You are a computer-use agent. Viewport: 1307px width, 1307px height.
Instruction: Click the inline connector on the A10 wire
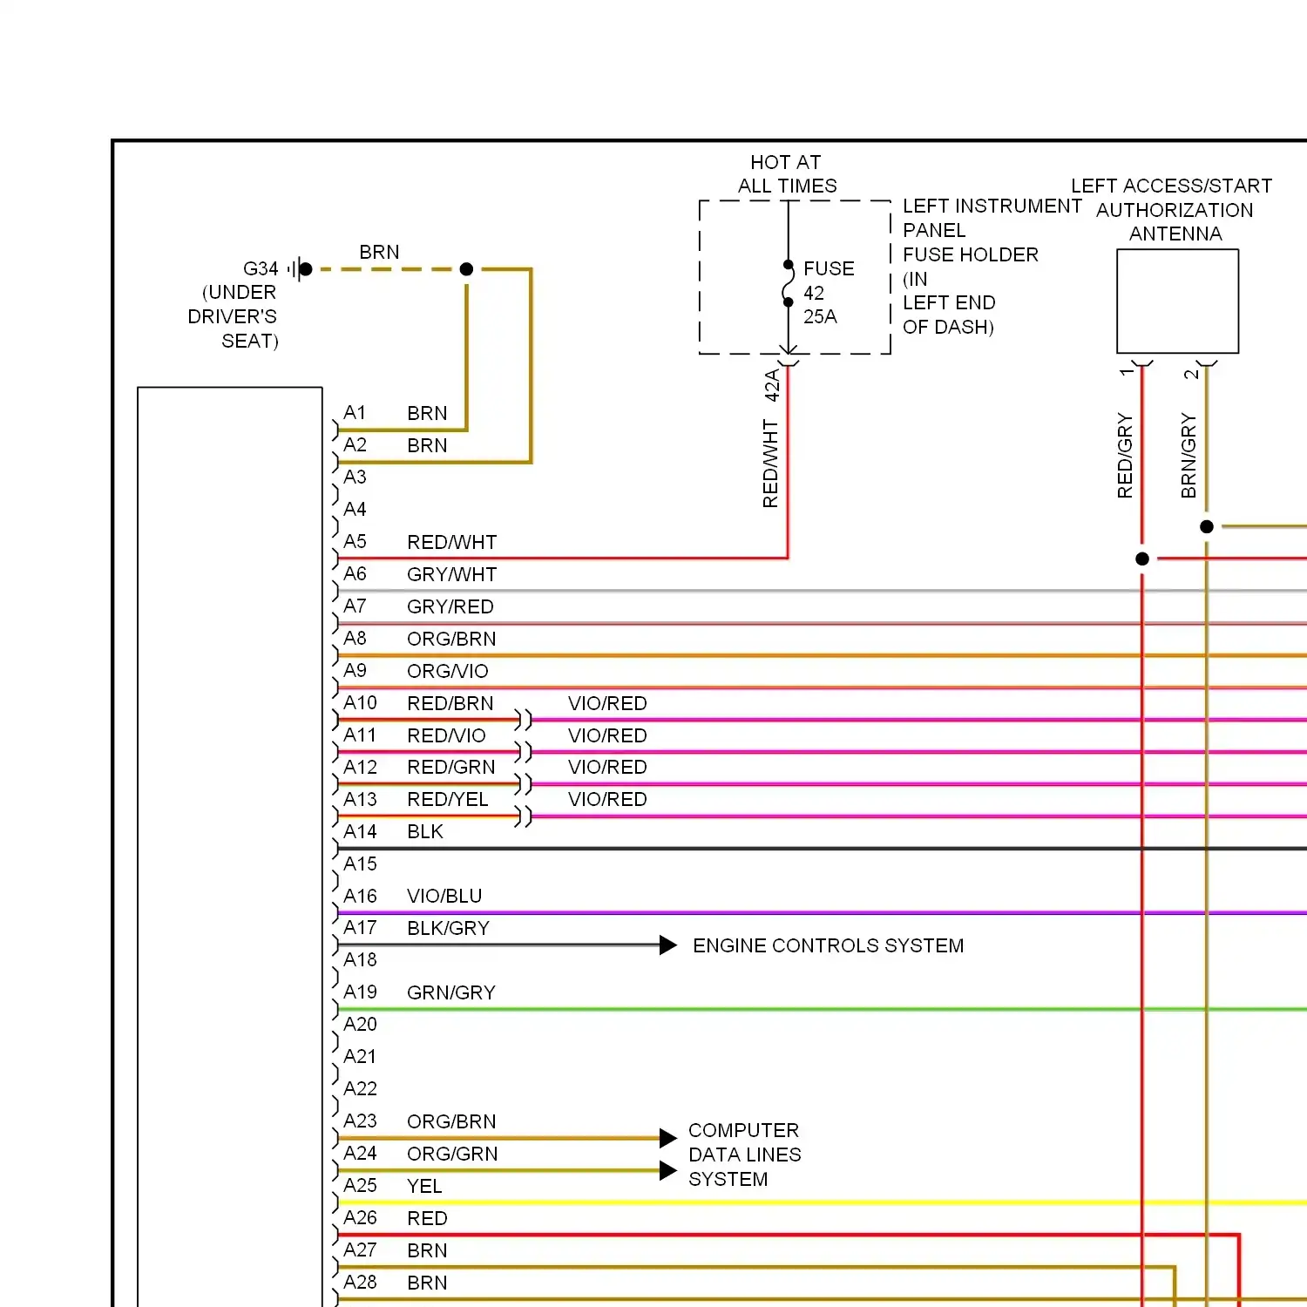(x=523, y=720)
